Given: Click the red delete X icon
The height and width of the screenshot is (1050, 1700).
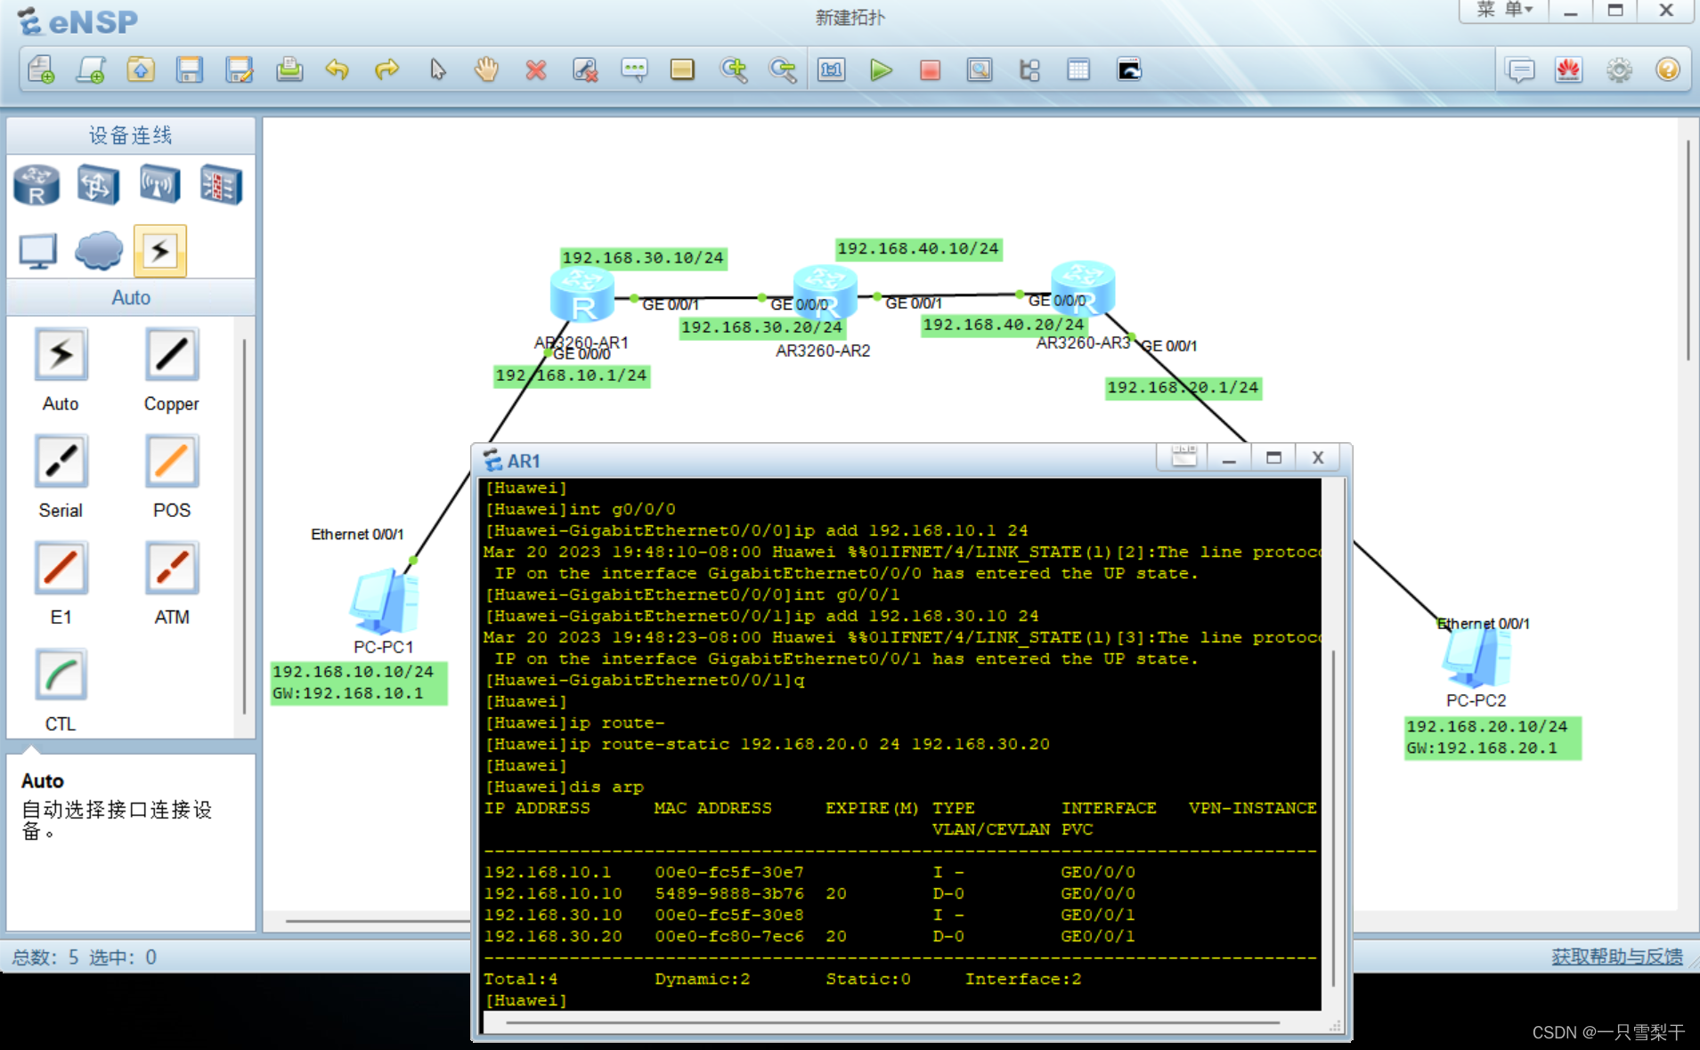Looking at the screenshot, I should [536, 69].
